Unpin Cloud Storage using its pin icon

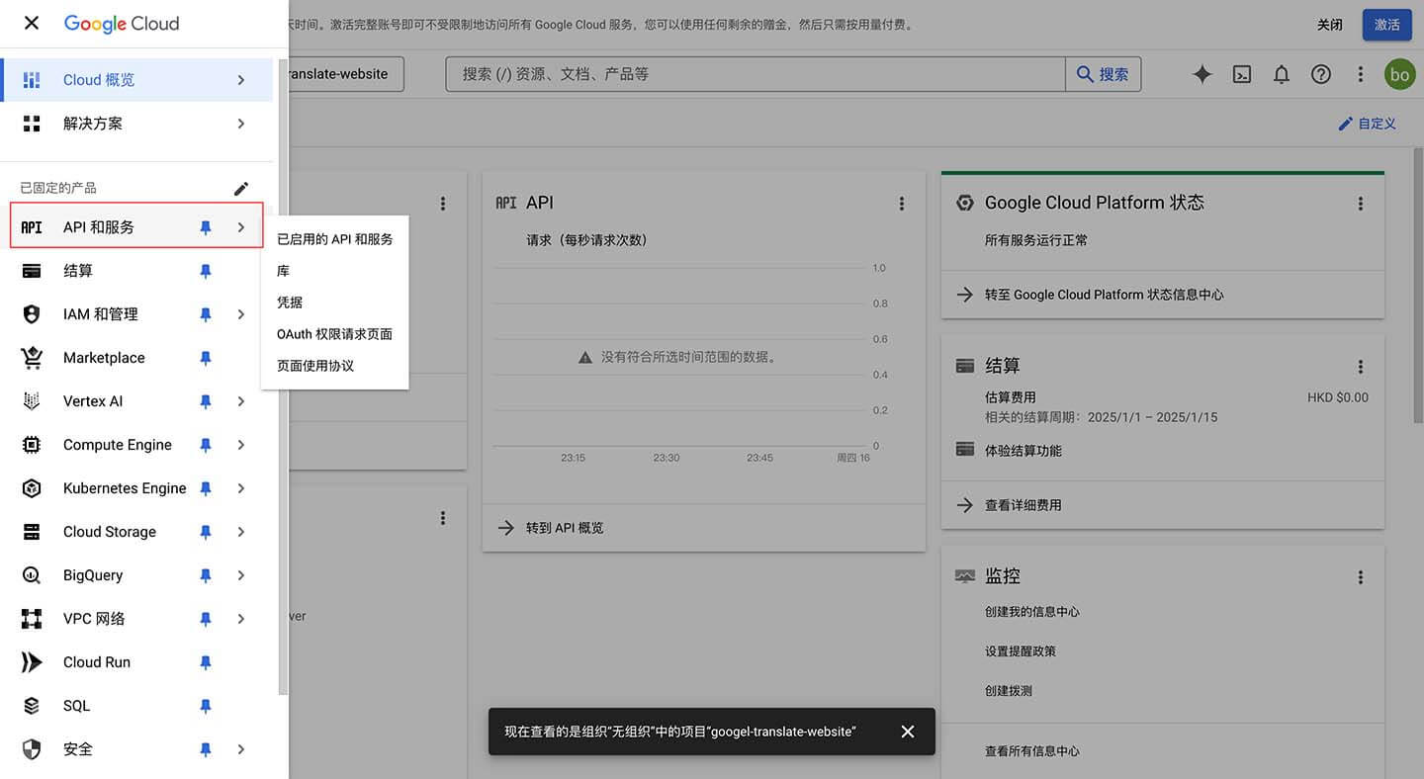click(206, 532)
